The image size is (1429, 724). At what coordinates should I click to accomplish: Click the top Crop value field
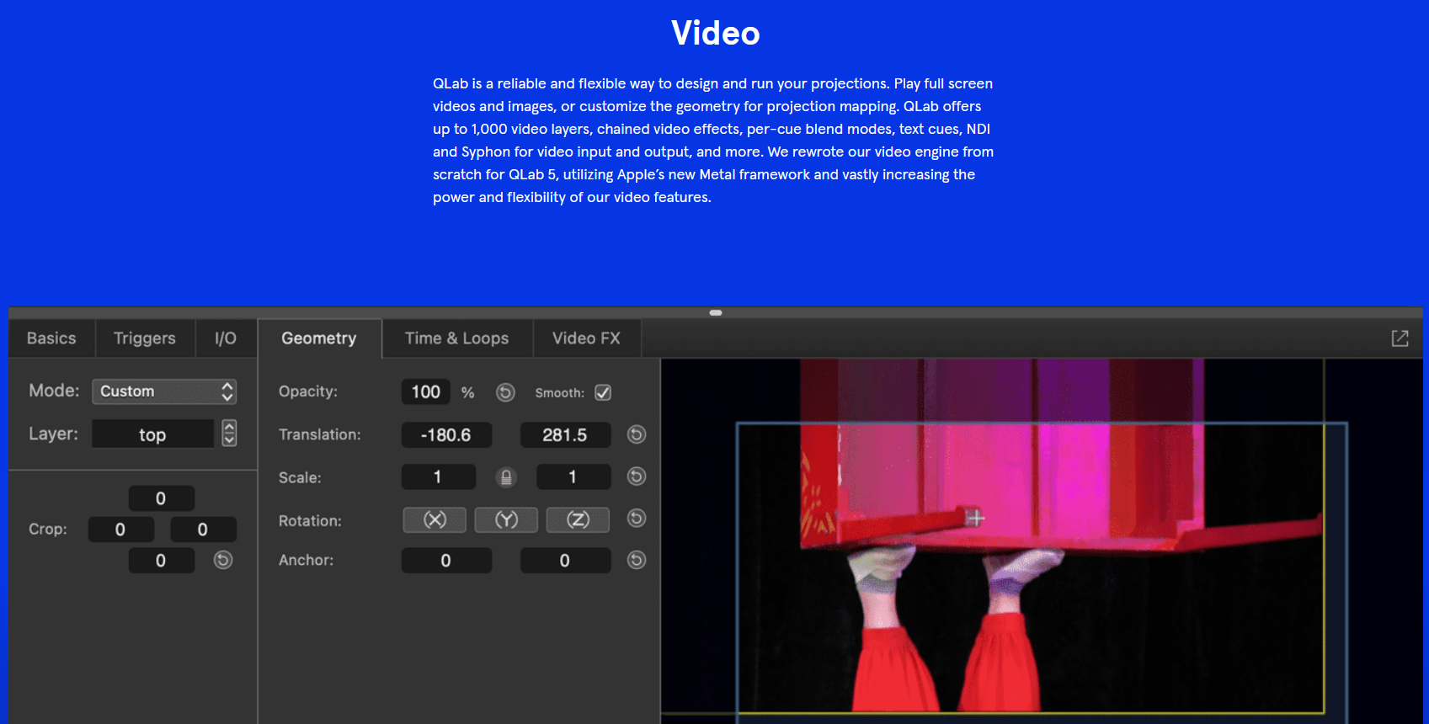pyautogui.click(x=161, y=498)
